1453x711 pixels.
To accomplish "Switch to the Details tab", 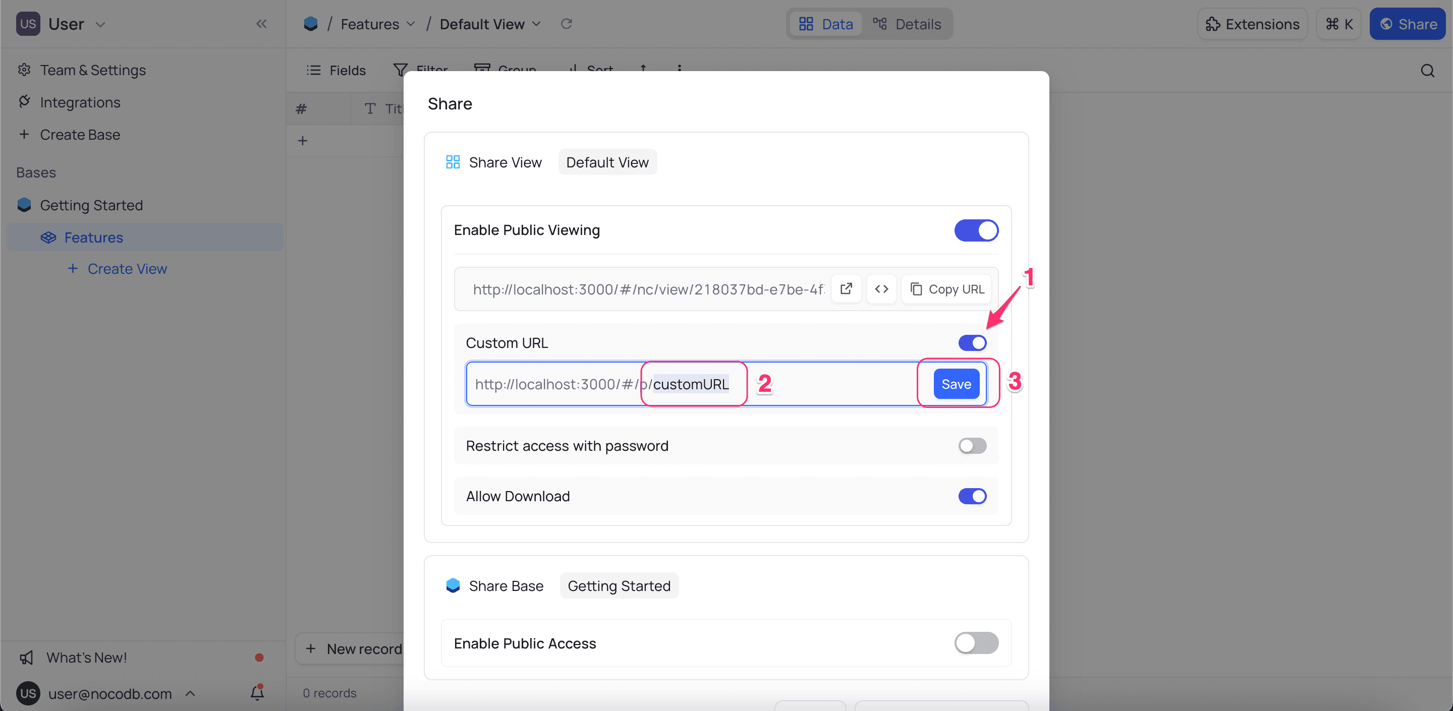I will [x=907, y=24].
